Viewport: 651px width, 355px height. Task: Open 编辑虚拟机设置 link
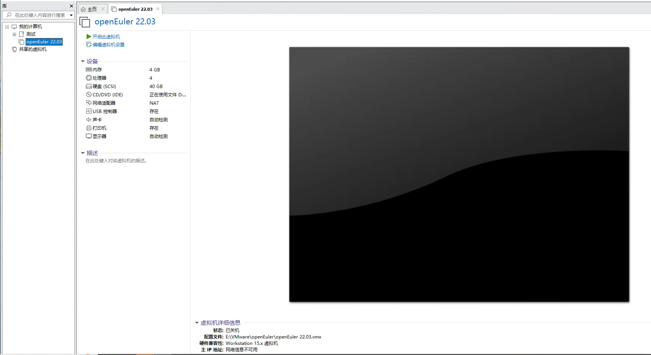[x=109, y=44]
